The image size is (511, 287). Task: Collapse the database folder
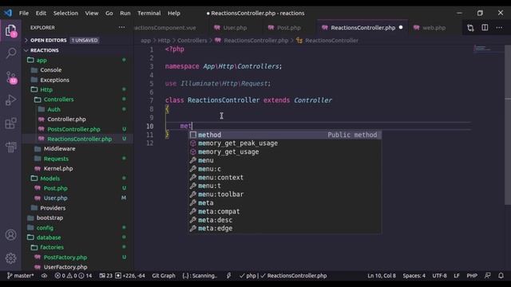77,238
